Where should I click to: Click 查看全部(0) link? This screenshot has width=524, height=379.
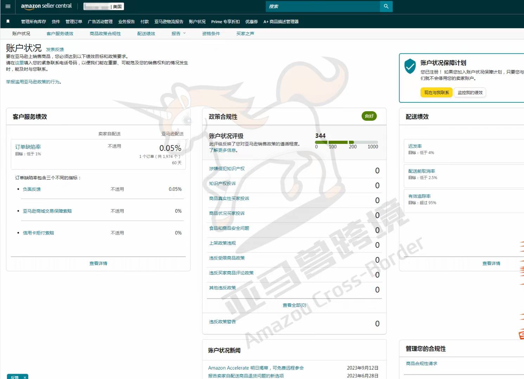click(294, 305)
